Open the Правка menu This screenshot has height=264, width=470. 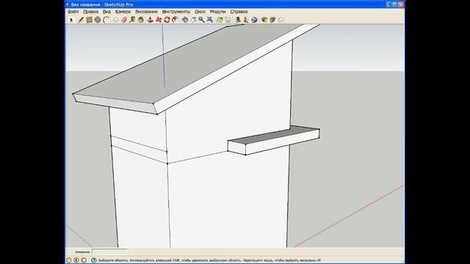point(90,12)
